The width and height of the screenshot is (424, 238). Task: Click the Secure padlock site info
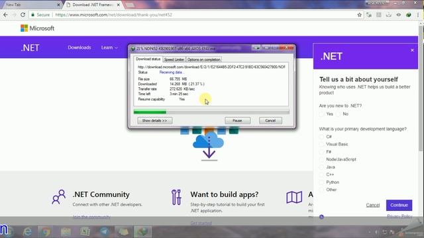(x=40, y=15)
